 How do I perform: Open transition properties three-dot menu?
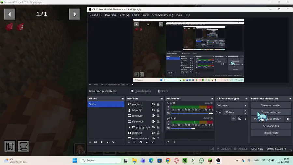pyautogui.click(x=245, y=118)
